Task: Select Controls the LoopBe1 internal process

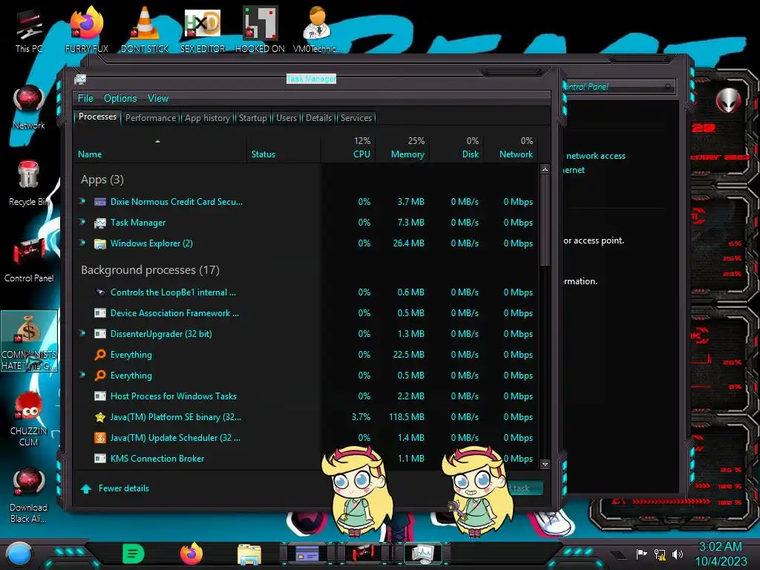Action: pyautogui.click(x=307, y=292)
